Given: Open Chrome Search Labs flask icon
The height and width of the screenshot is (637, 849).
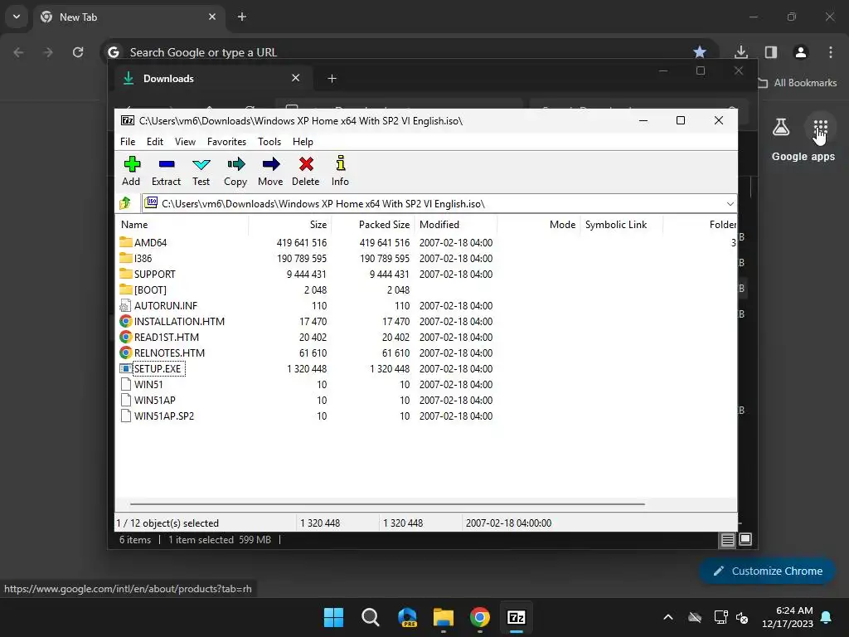Looking at the screenshot, I should pyautogui.click(x=781, y=128).
